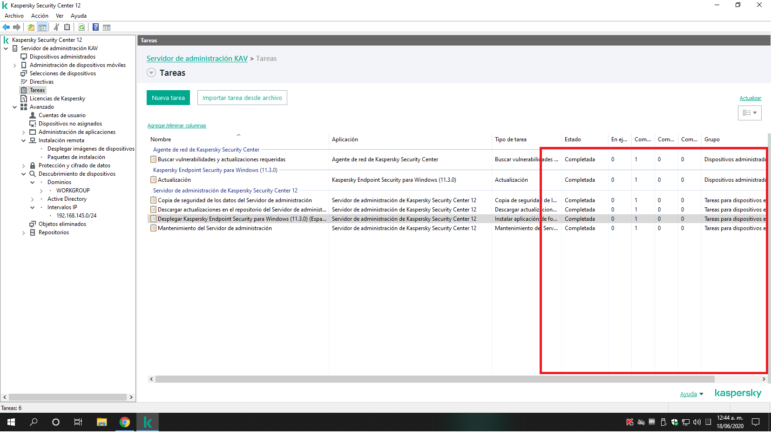Screen dimensions: 771x436
Task: Expand the Repositorios tree node
Action: click(x=24, y=233)
